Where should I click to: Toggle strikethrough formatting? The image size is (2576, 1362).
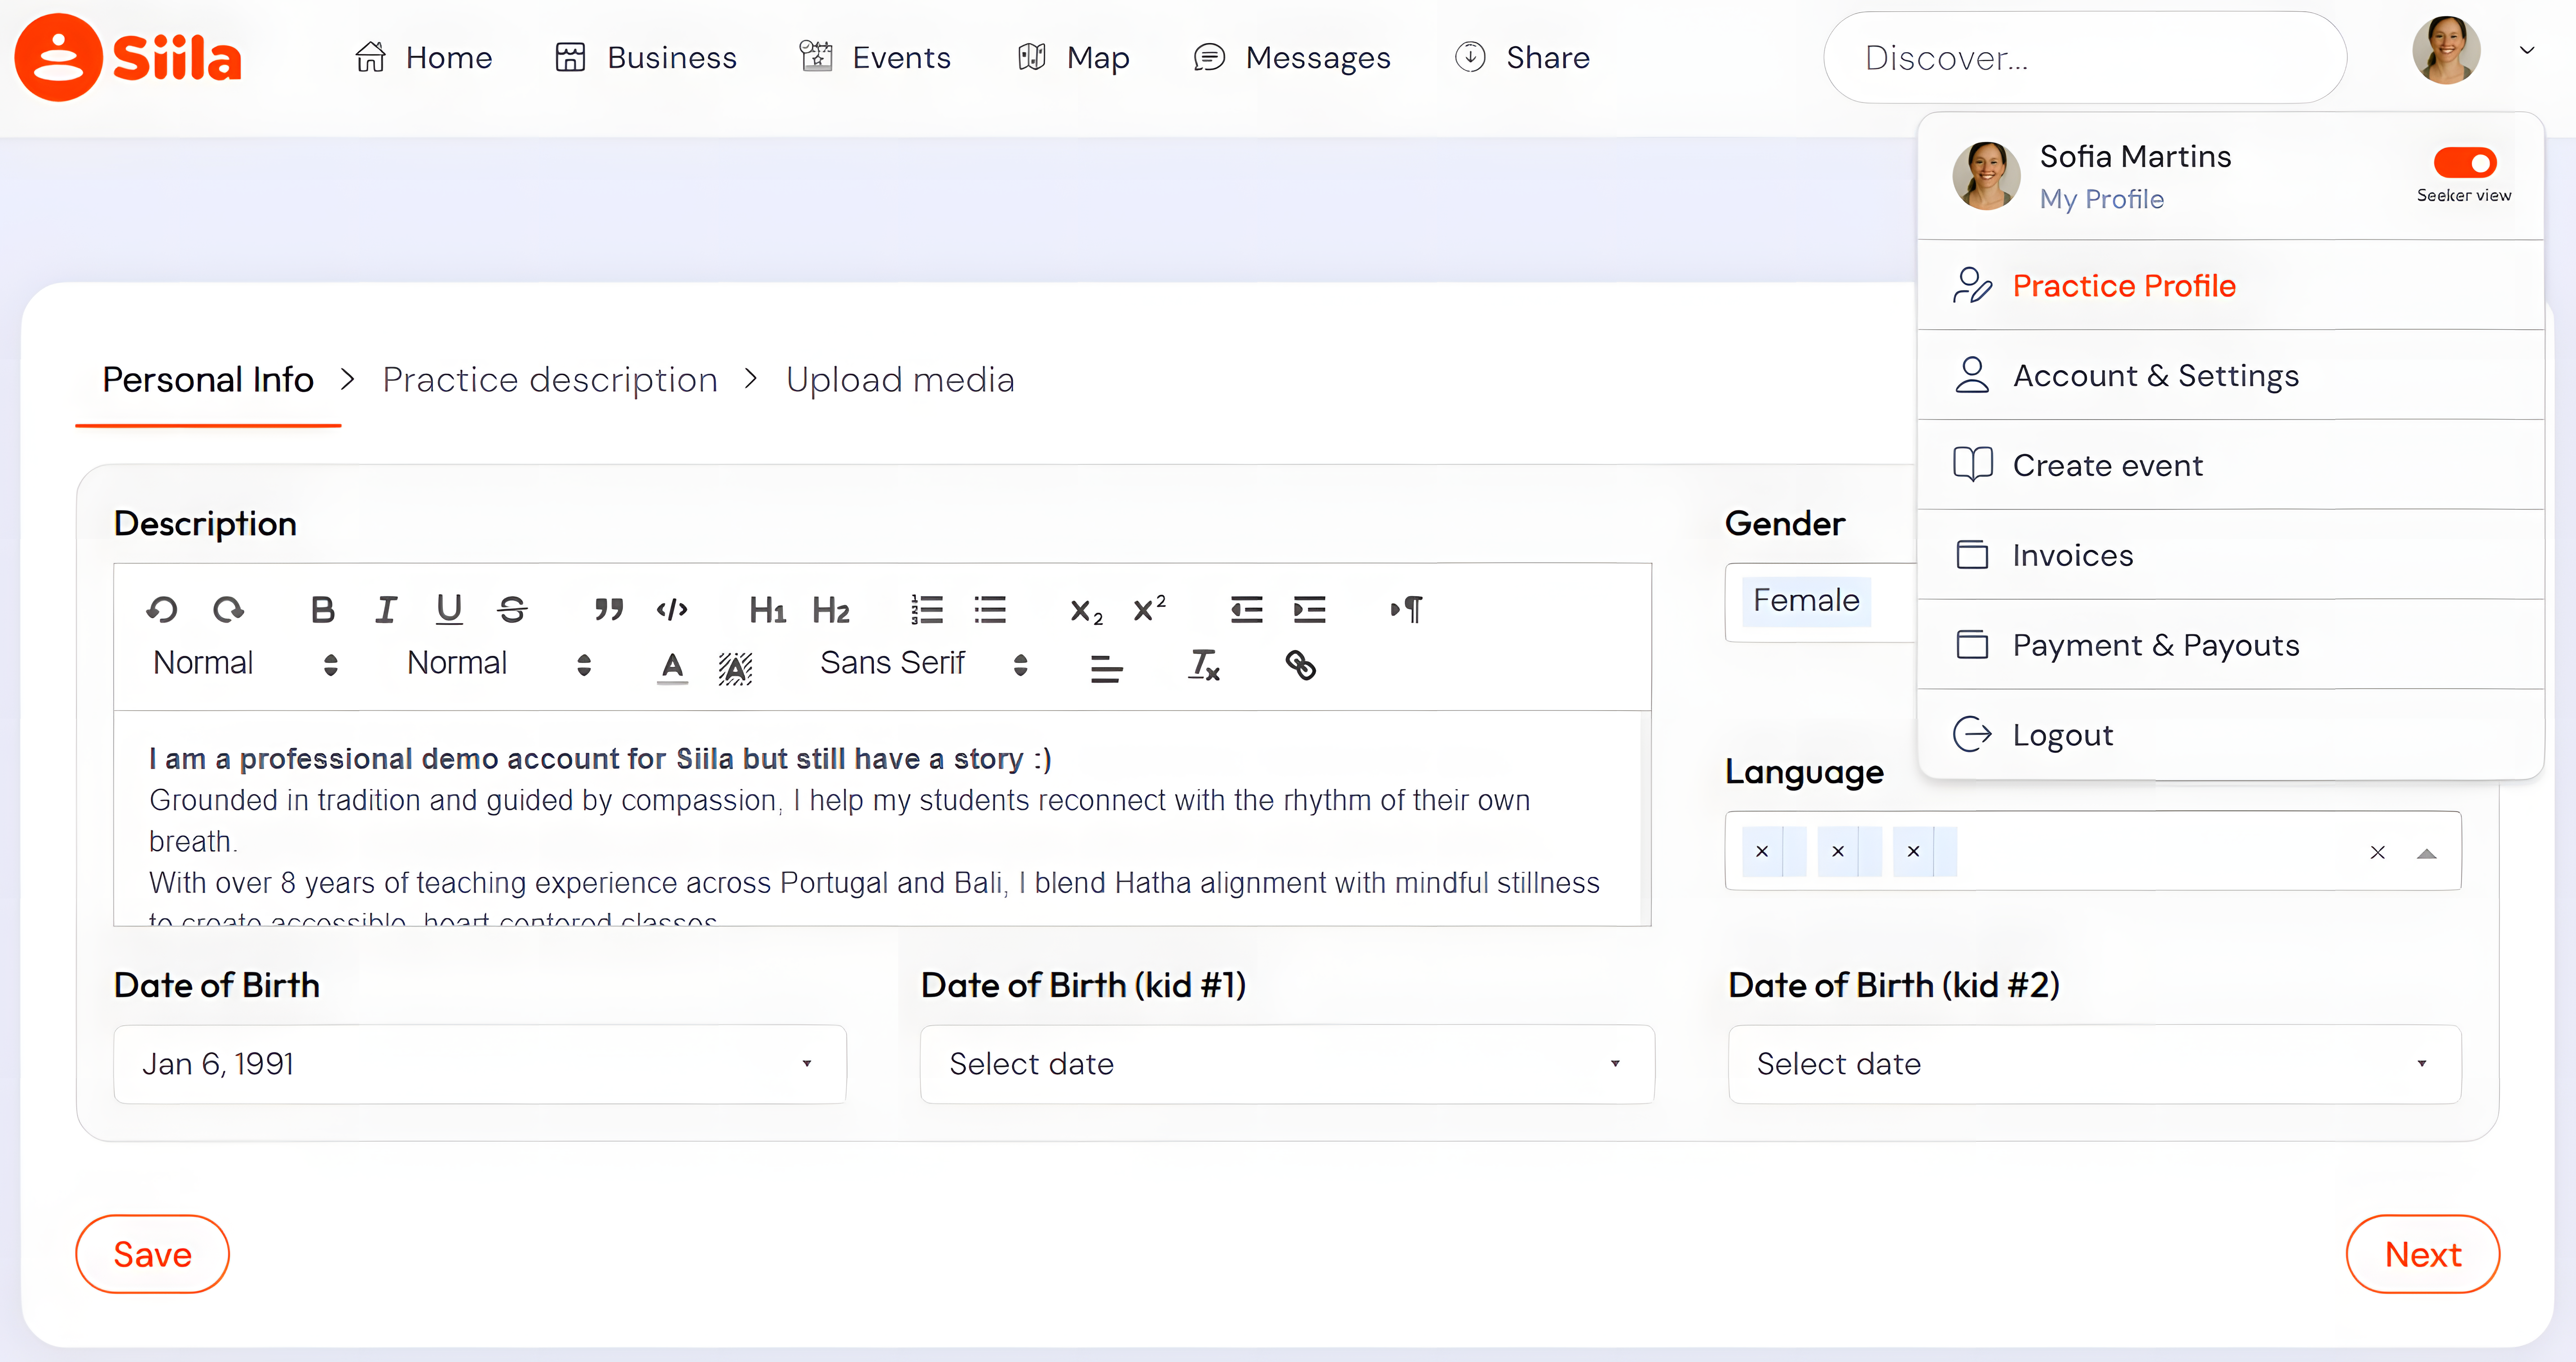512,609
